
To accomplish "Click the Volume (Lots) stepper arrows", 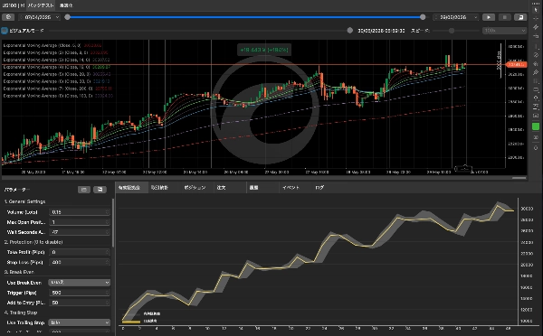I will point(108,212).
